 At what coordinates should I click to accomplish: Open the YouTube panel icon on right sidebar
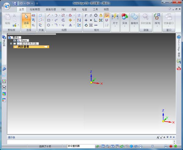click(179, 68)
